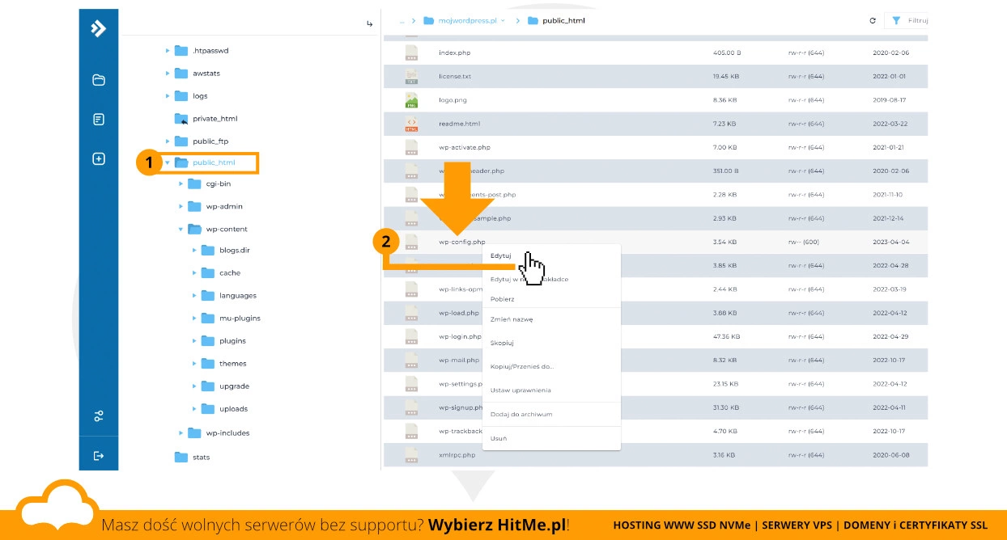The height and width of the screenshot is (540, 1007).
Task: Open the file manager folder icon in sidebar
Action: [x=99, y=80]
